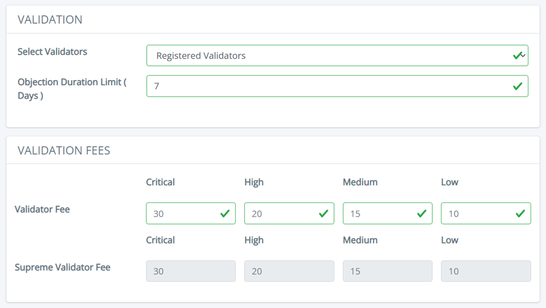546x308 pixels.
Task: Click the checkmark in Low Validator Fee
Action: [x=520, y=213]
